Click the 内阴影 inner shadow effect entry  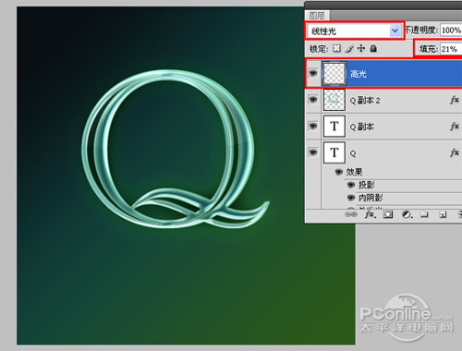click(371, 198)
